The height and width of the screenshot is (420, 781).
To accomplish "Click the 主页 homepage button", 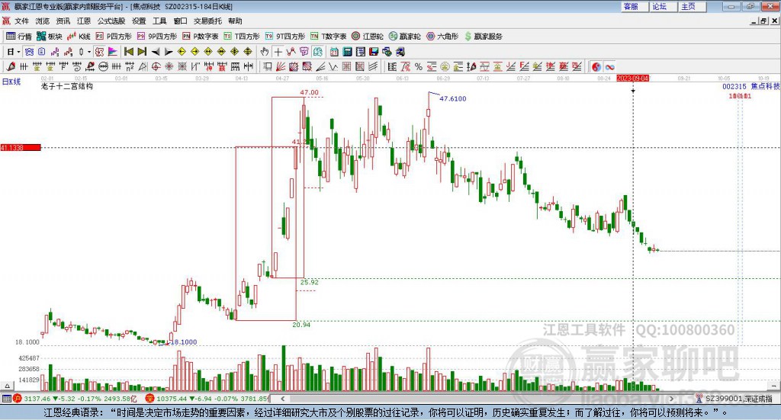I will pyautogui.click(x=693, y=6).
